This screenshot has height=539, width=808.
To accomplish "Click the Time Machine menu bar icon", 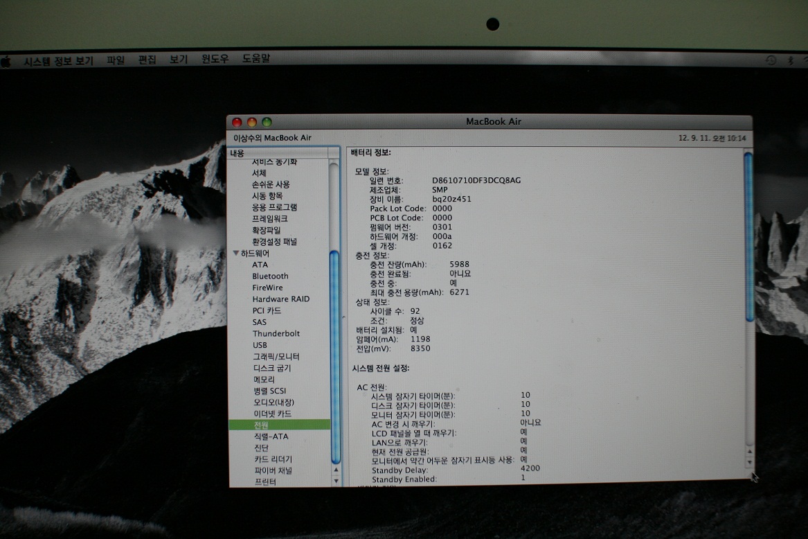I will pos(771,61).
